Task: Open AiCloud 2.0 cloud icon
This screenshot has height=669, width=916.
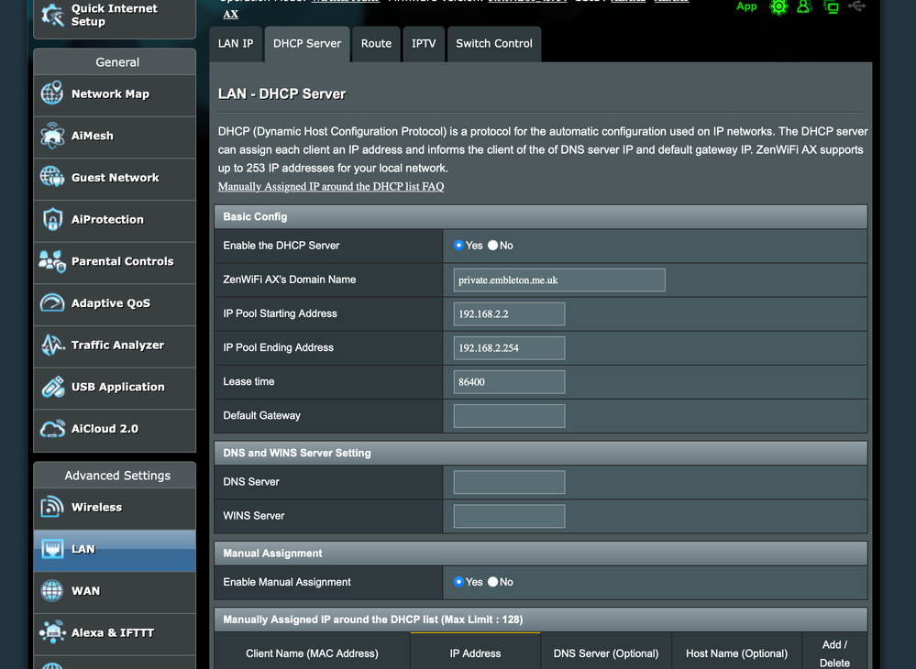Action: pos(52,429)
